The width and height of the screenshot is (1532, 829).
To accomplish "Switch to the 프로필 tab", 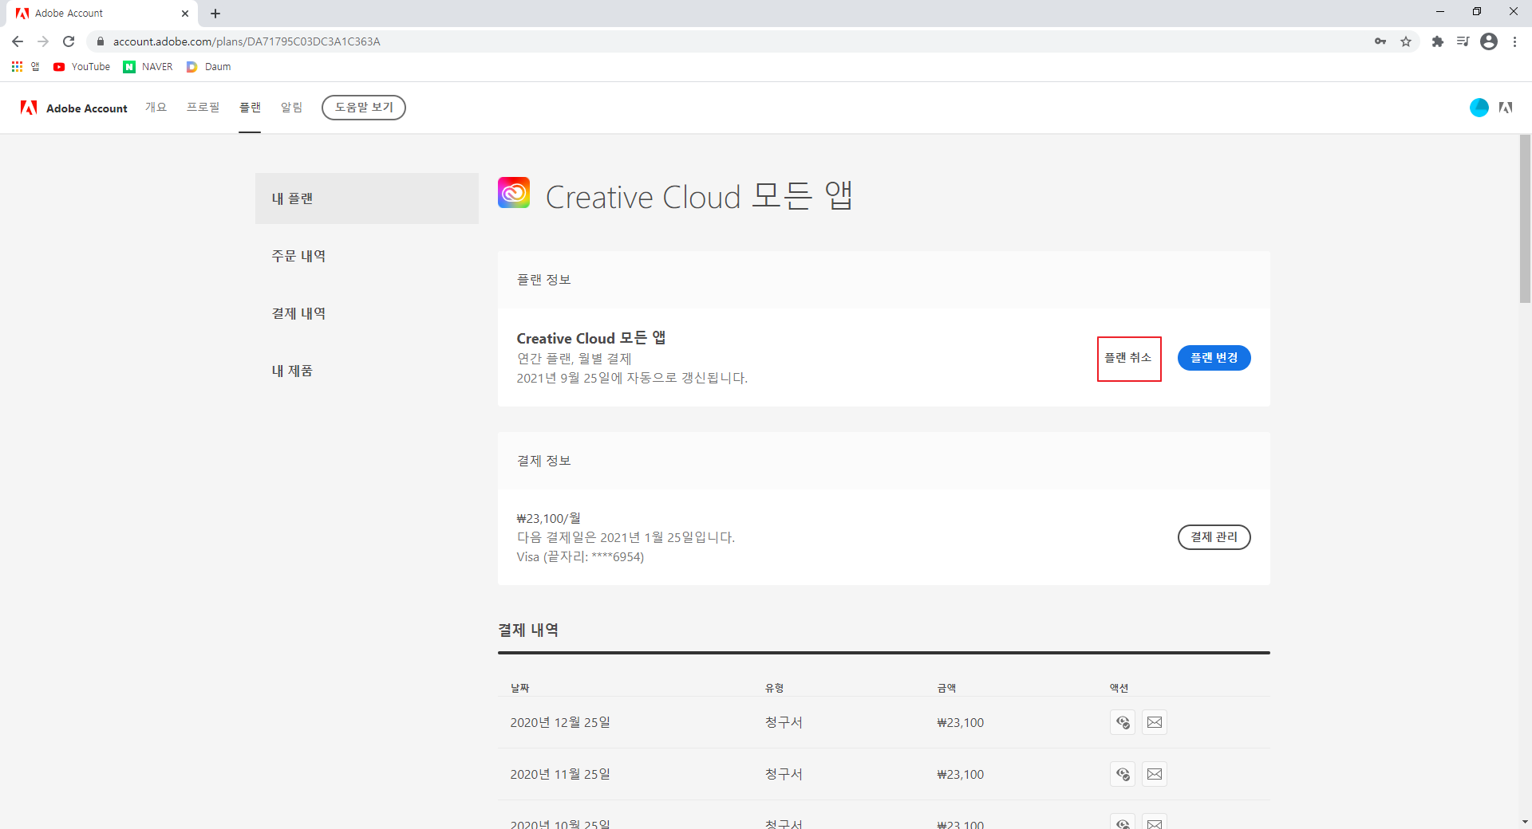I will click(203, 108).
